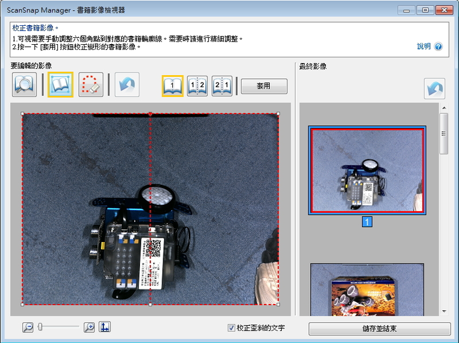Click the blue help question mark icon
459x343 pixels.
coord(438,47)
